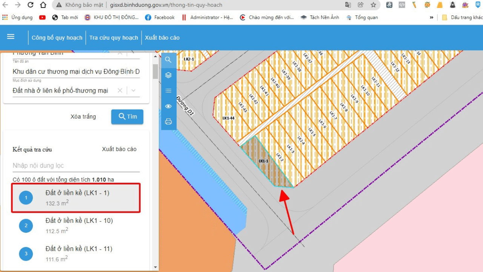Open the Dấu trang khác bookmarks folder
This screenshot has width=483, height=272.
tap(462, 17)
